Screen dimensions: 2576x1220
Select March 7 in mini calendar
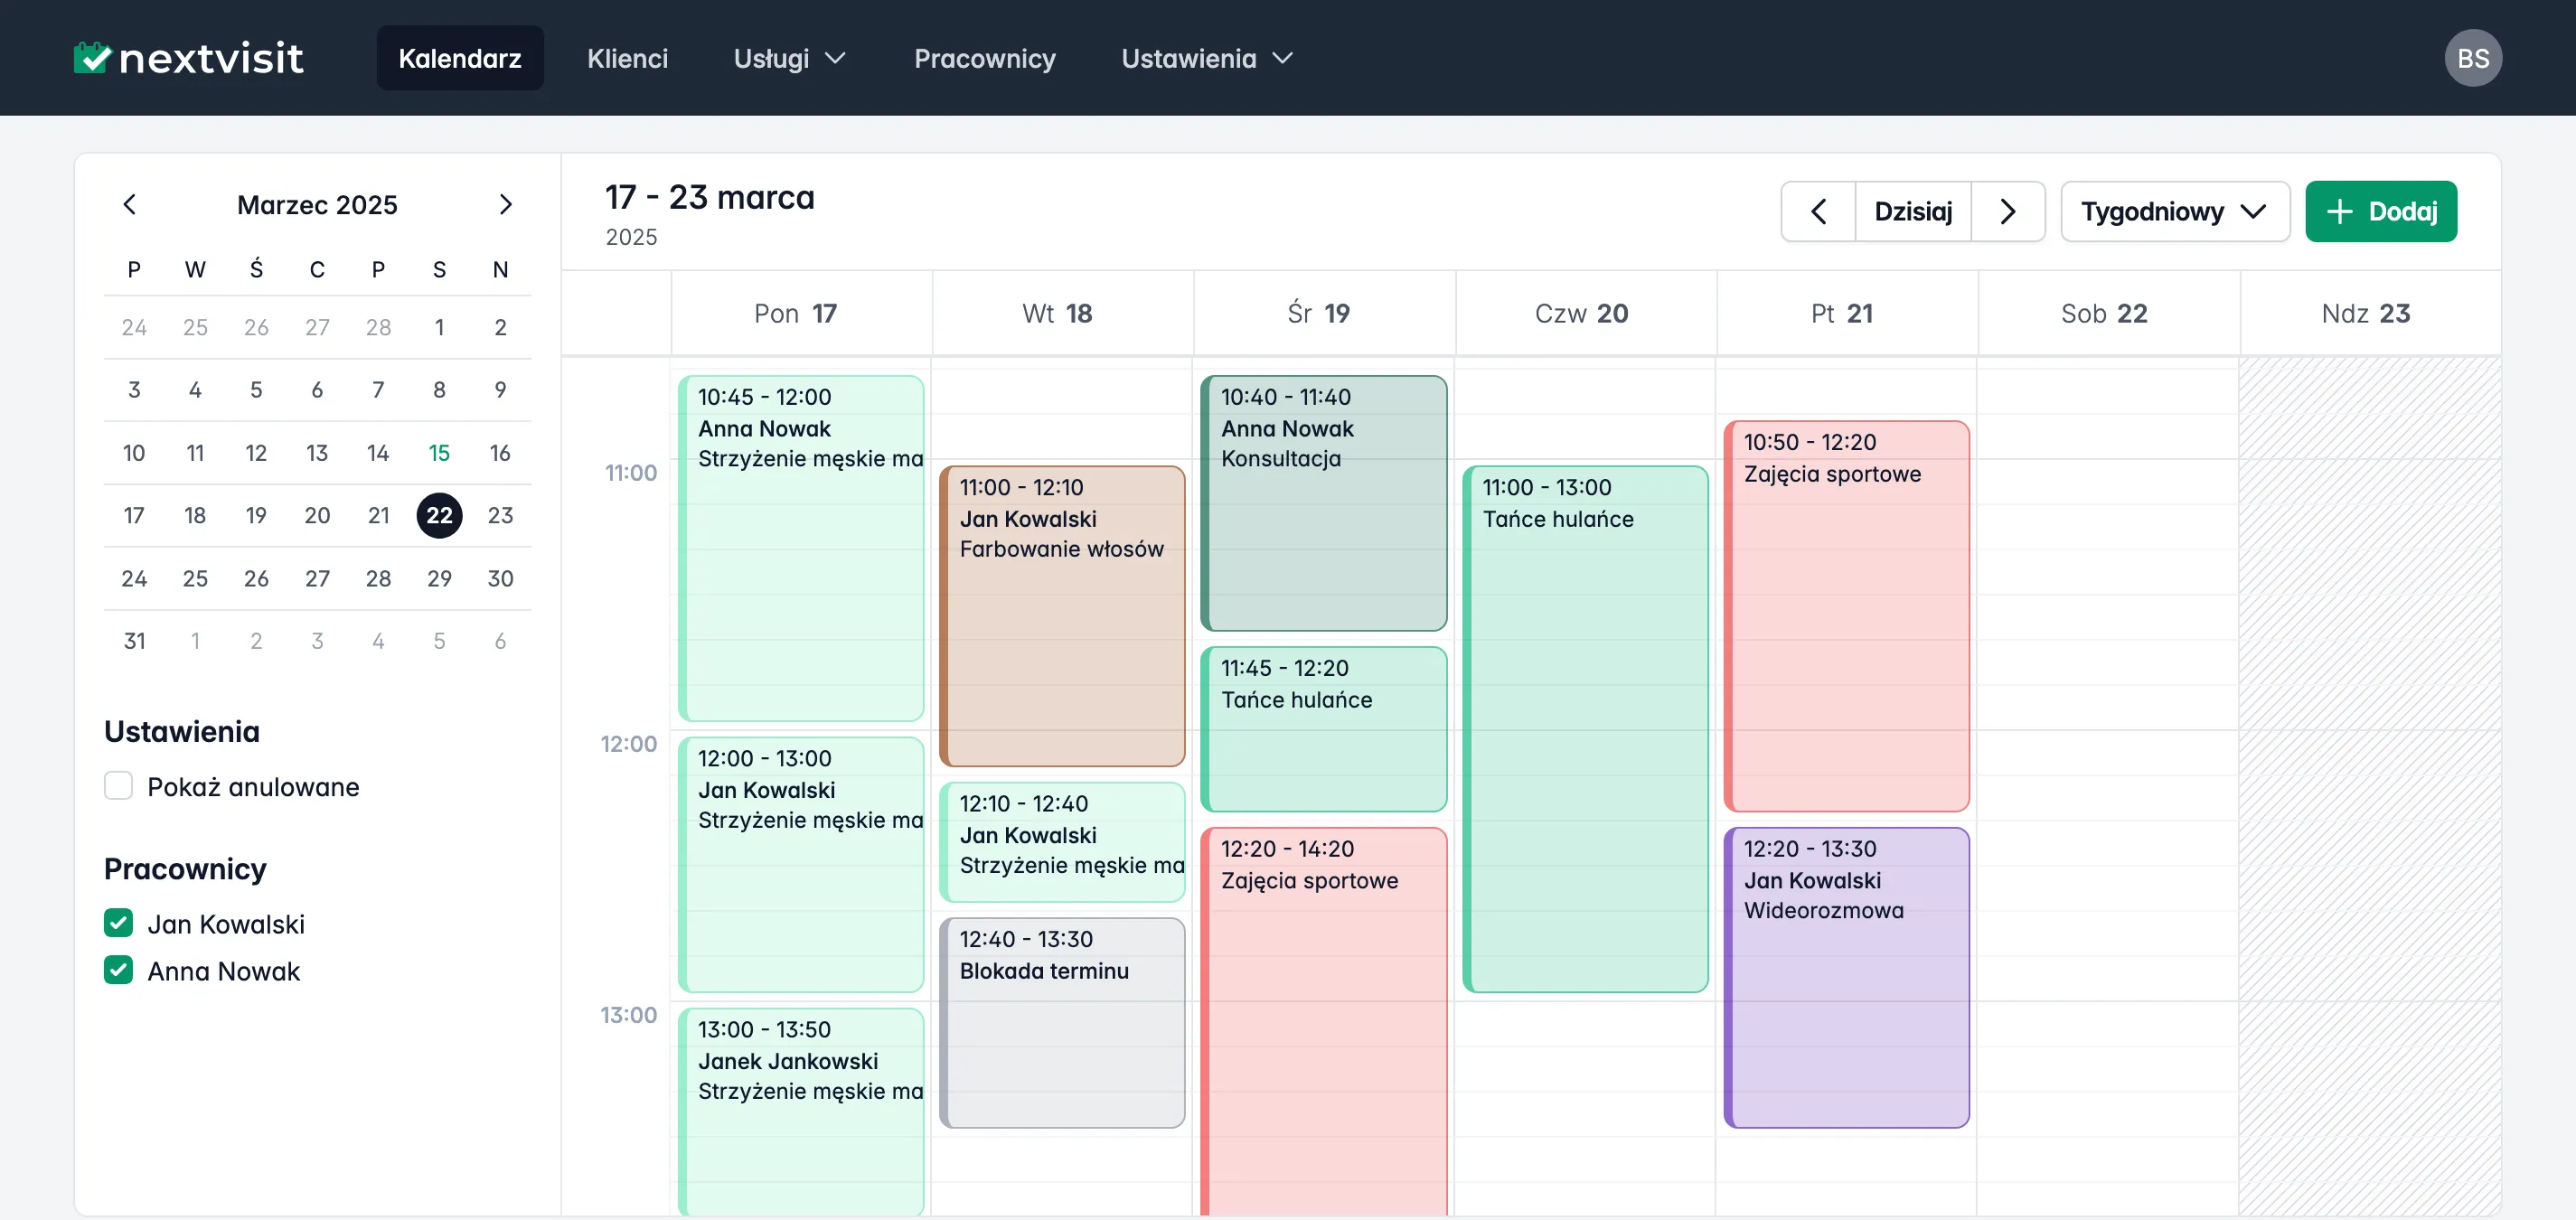coord(378,390)
